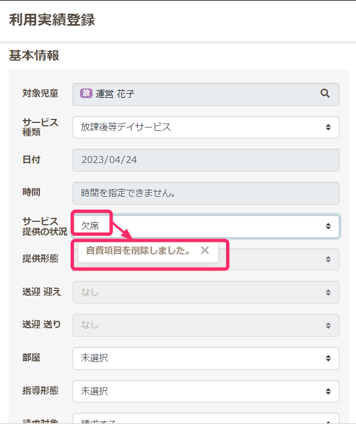Viewport: 356px width, 426px height.
Task: Click the 利用実績登録 page title
Action: [x=52, y=20]
